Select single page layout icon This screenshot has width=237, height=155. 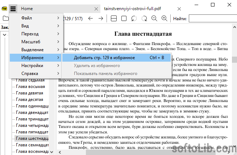tap(124, 18)
